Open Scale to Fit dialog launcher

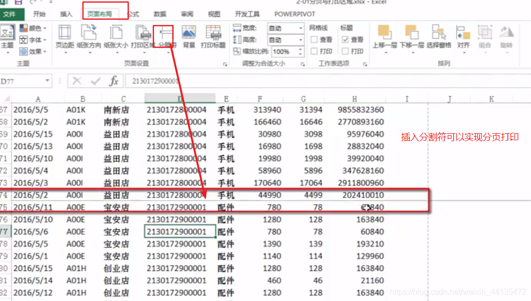[x=303, y=64]
